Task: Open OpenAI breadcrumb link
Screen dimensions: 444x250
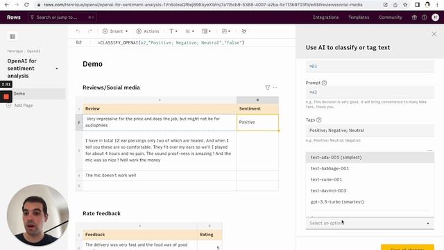Action: (x=33, y=51)
